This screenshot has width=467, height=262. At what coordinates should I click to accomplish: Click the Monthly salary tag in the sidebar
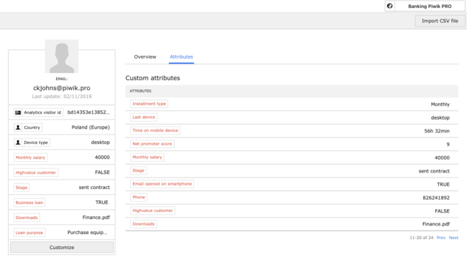pyautogui.click(x=30, y=157)
